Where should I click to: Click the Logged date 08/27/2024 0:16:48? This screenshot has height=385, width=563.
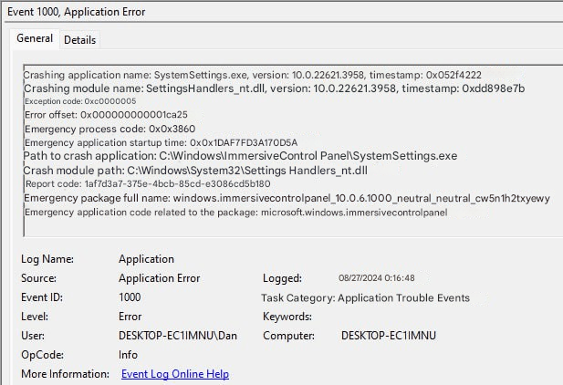376,278
